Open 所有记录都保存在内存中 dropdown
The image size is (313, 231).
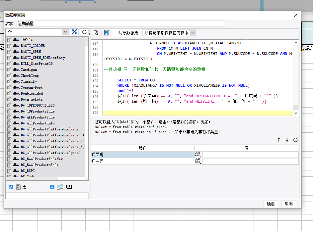click(193, 33)
